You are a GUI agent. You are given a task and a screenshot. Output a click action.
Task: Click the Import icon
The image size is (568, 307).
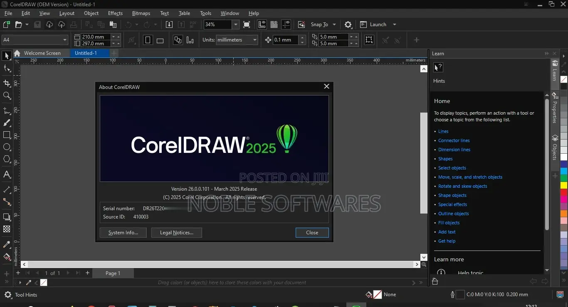[169, 25]
